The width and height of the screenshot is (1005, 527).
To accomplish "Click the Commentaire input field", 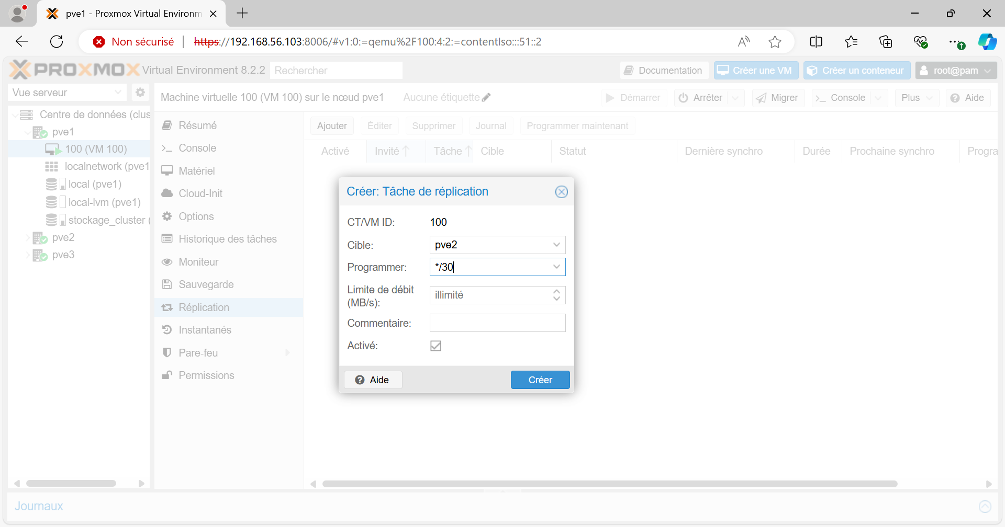I will [497, 323].
